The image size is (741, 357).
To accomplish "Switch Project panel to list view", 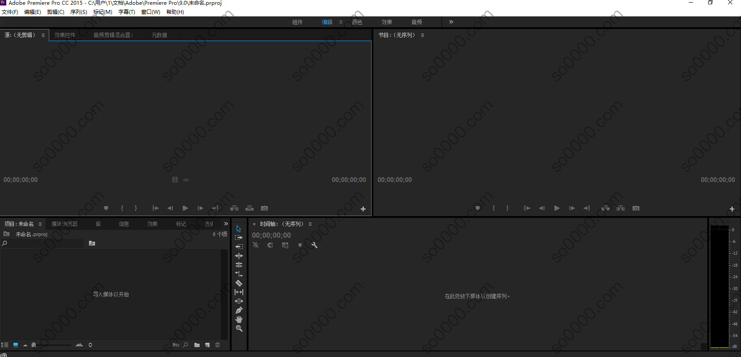I will [x=5, y=345].
